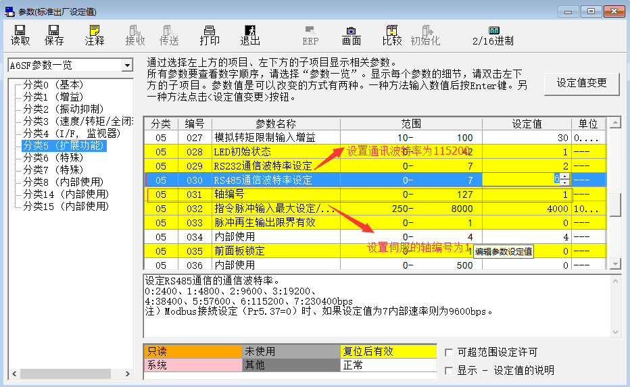Click tree panel left scroll arrow
Screen dimensions: 630x387
pos(14,373)
